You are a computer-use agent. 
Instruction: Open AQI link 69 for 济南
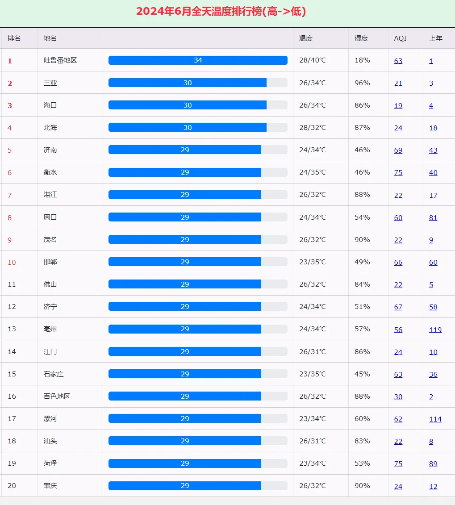click(398, 150)
